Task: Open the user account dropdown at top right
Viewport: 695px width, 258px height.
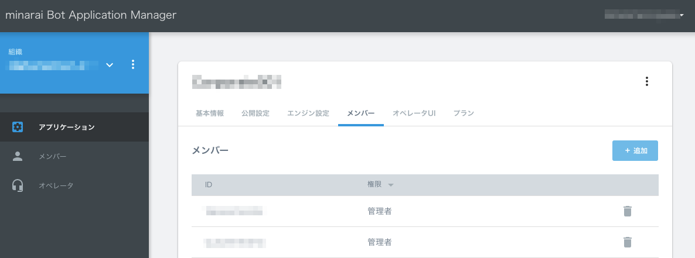Action: point(645,15)
